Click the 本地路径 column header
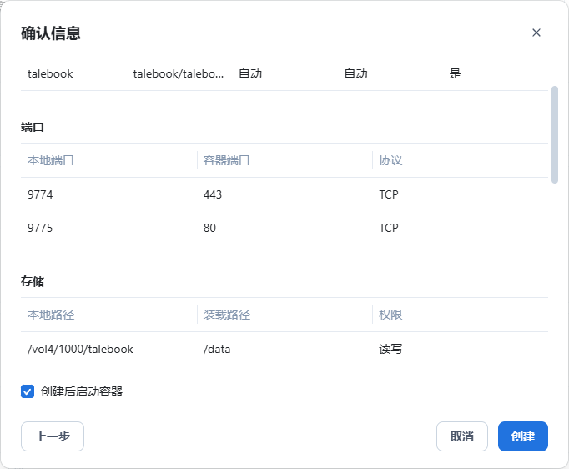The height and width of the screenshot is (469, 569). tap(51, 315)
